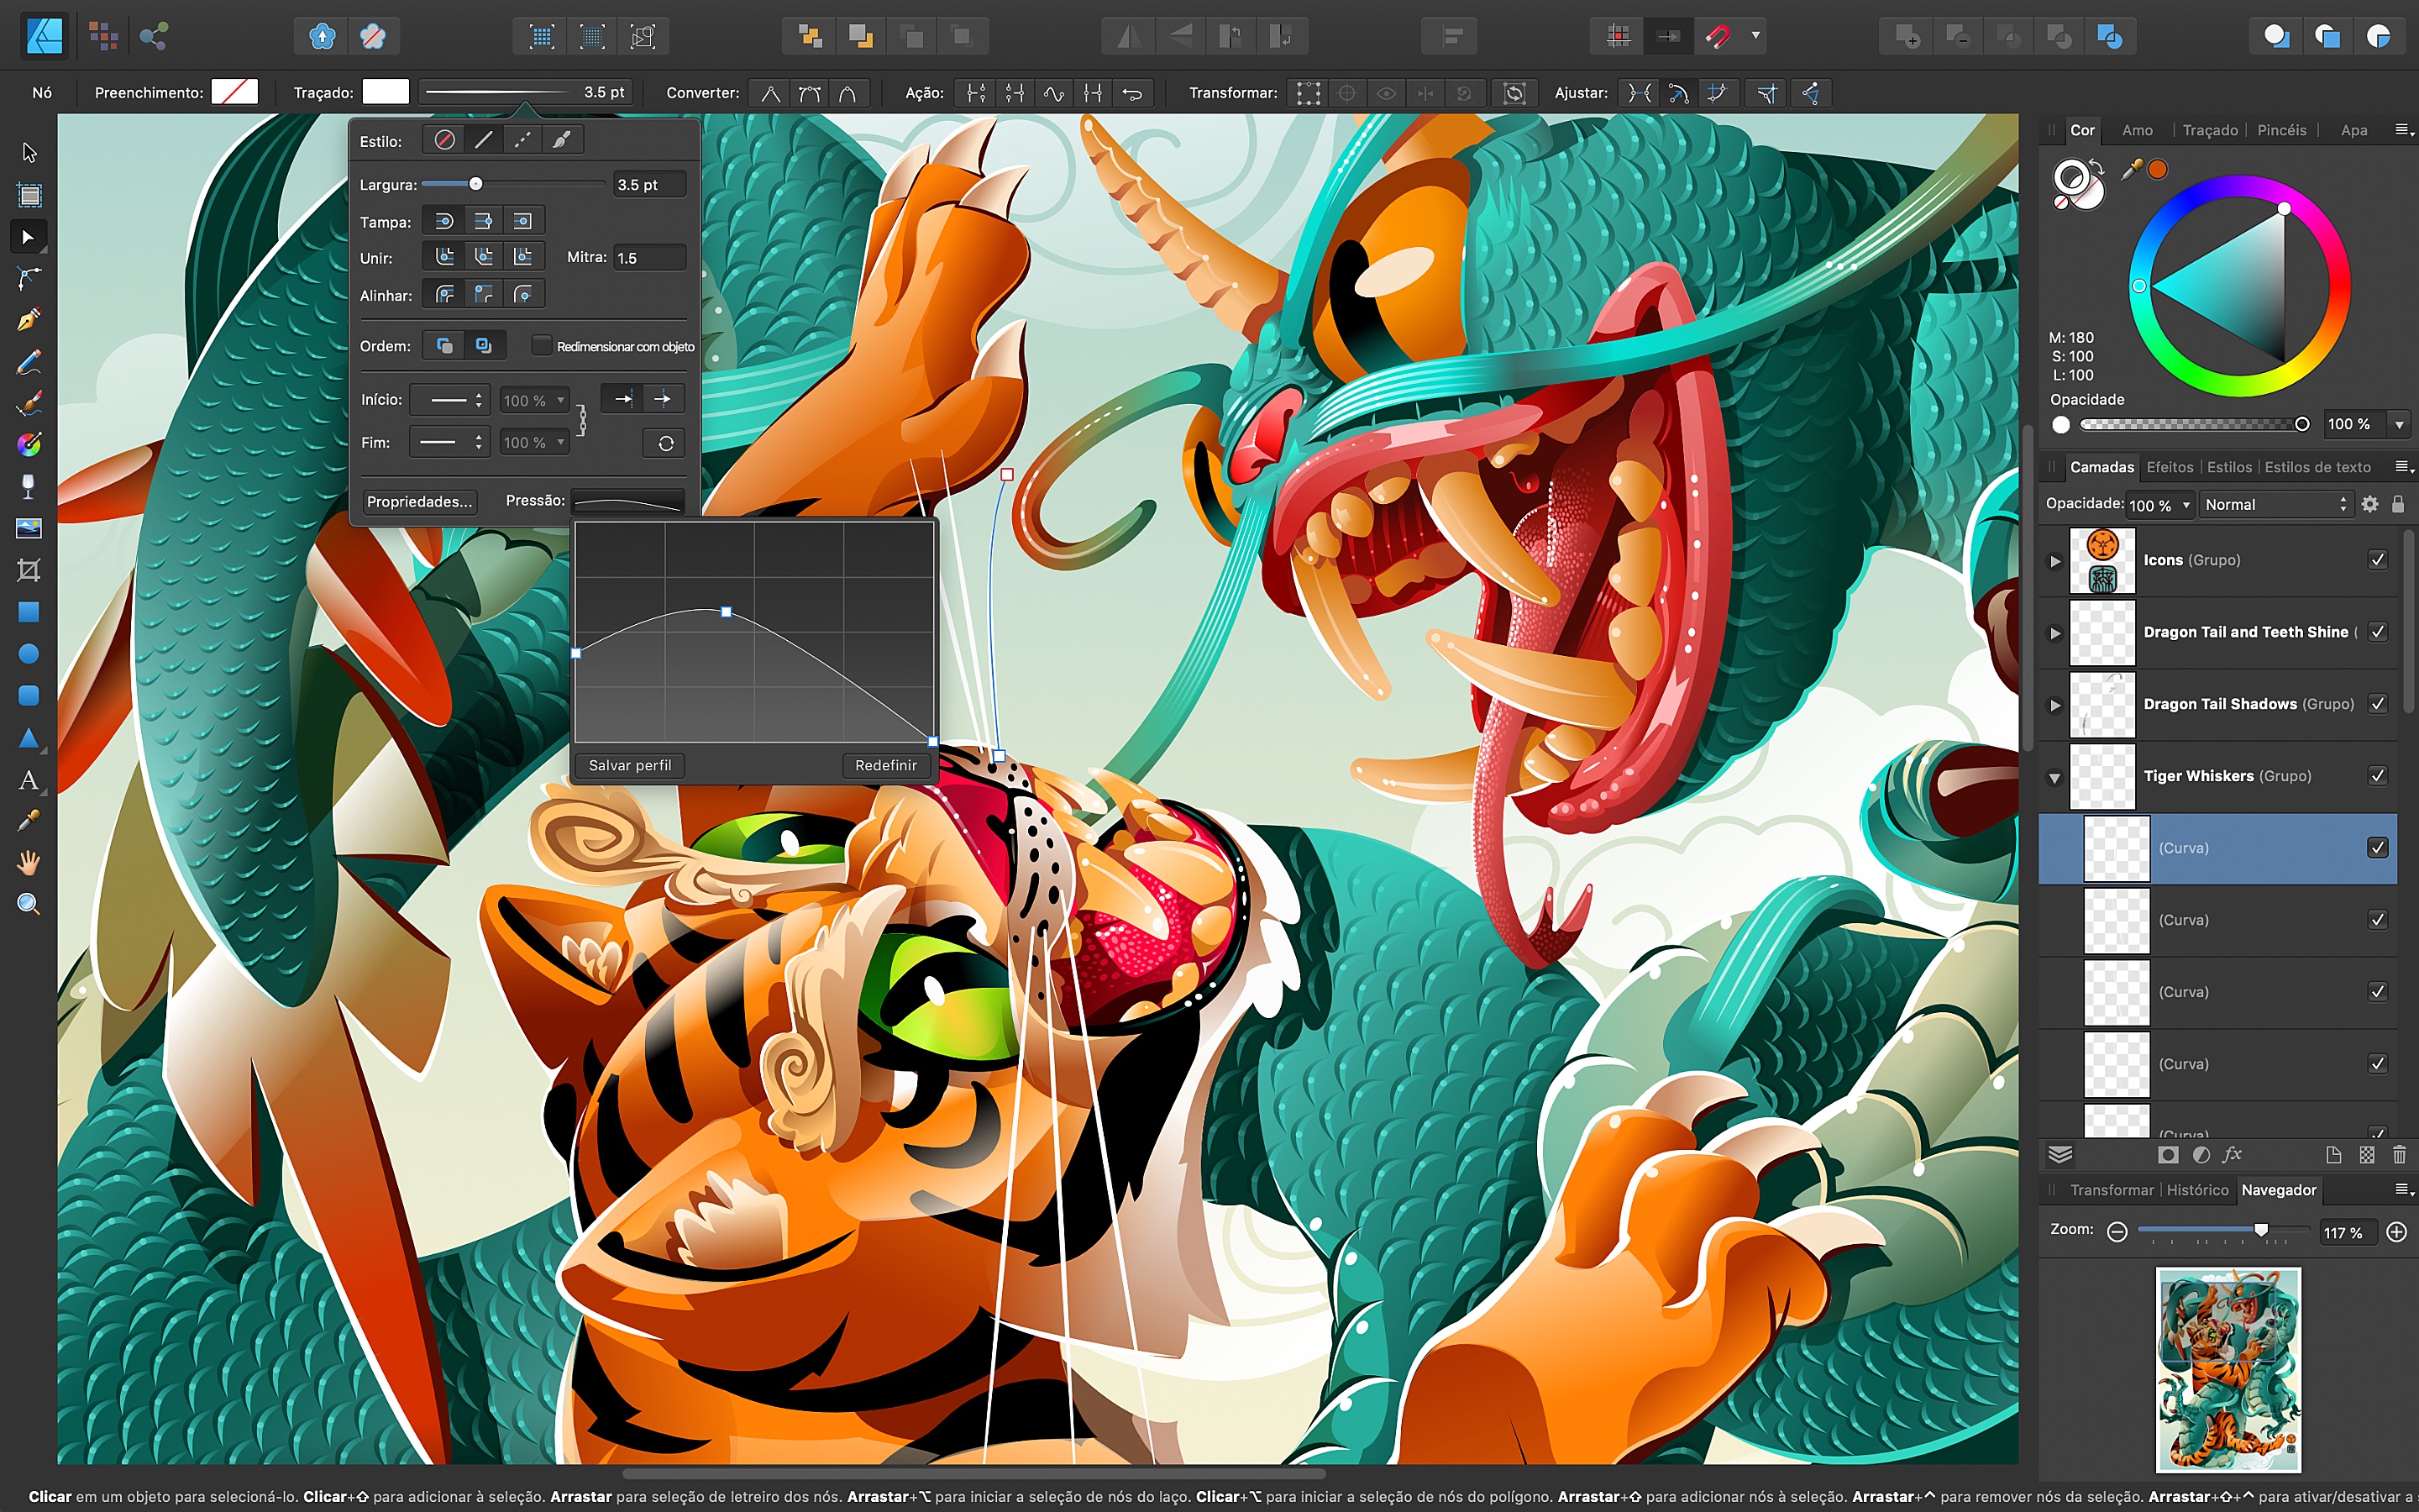Viewport: 2419px width, 1512px height.
Task: Open layer effects fx icon
Action: pos(2232,1155)
